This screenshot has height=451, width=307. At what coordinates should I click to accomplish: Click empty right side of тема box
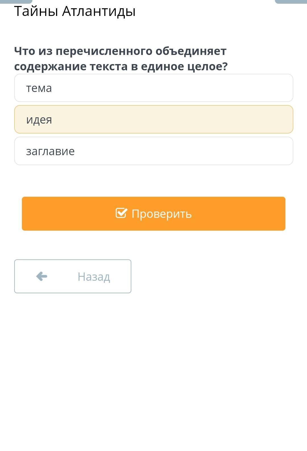coord(227,88)
